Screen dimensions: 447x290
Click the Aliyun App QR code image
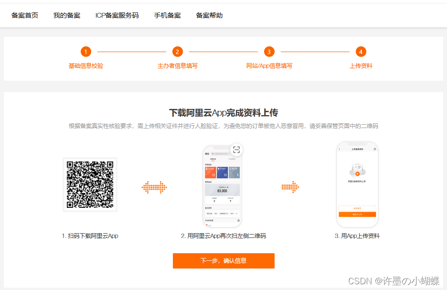tap(90, 184)
